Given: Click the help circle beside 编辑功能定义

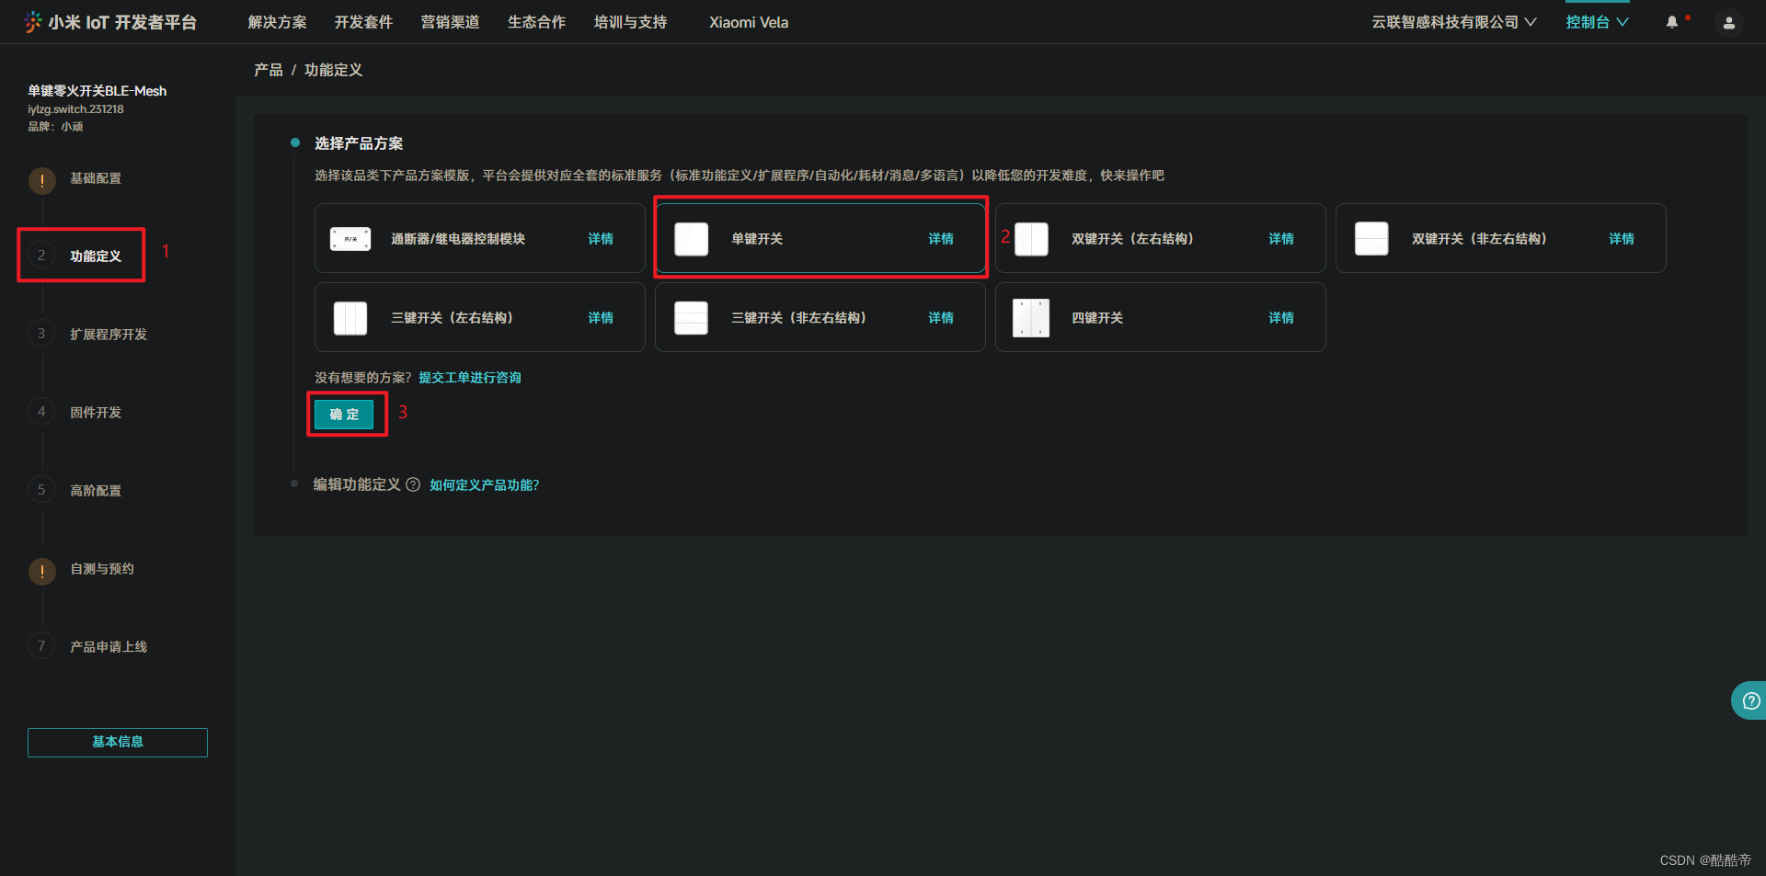Looking at the screenshot, I should click(x=413, y=484).
